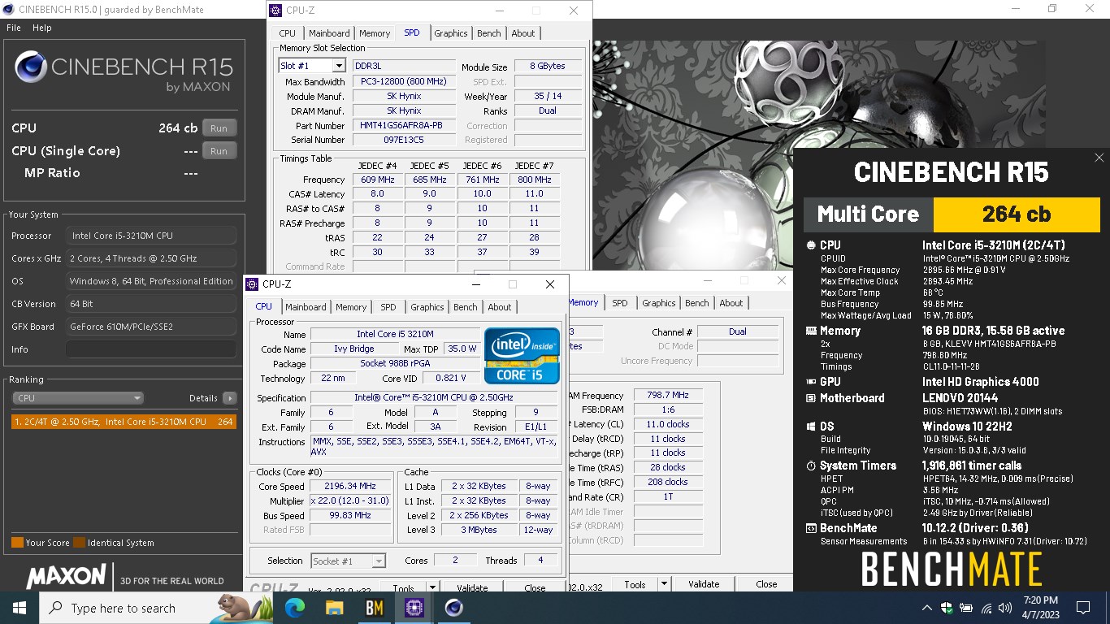The image size is (1110, 624).
Task: Click CPU-Z icon in the SPD window title
Action: click(x=276, y=11)
